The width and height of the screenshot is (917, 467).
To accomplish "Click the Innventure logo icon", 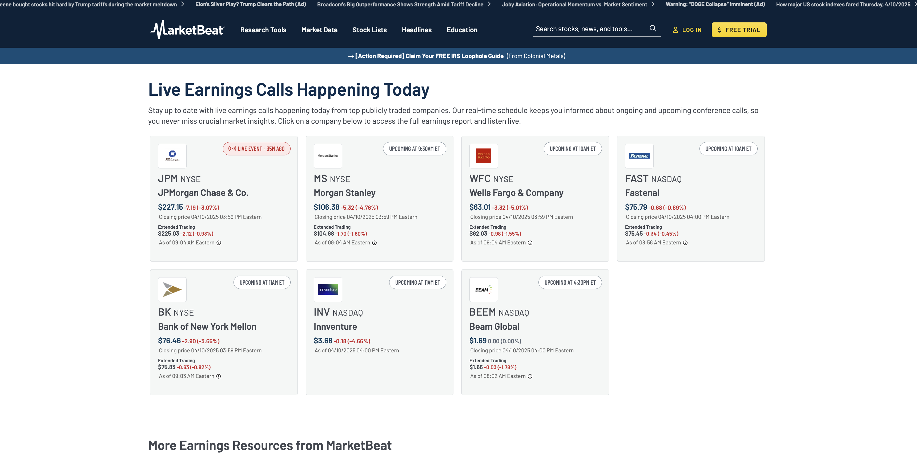I will click(328, 289).
